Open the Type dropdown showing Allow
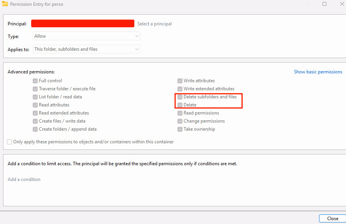Viewport: 346px width, 224px height. point(87,36)
